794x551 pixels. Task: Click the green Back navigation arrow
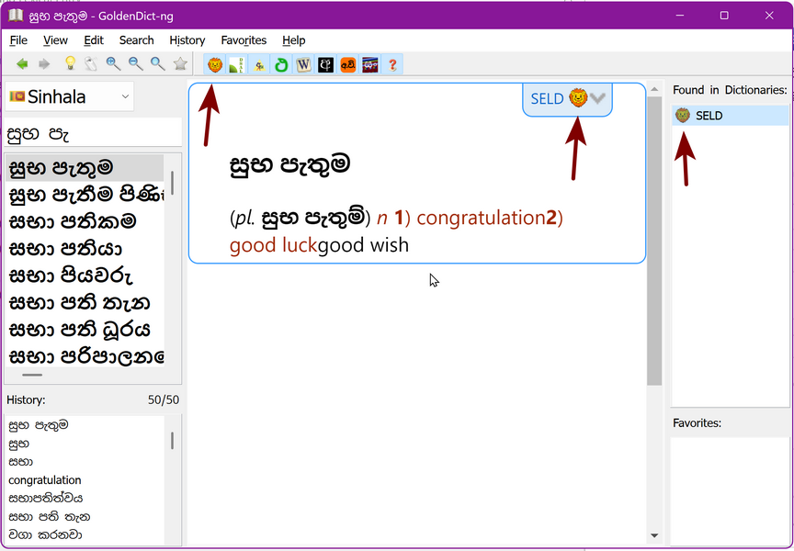tap(22, 64)
